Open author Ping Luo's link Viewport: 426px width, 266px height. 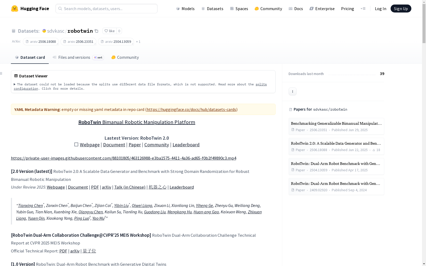pyautogui.click(x=82, y=218)
